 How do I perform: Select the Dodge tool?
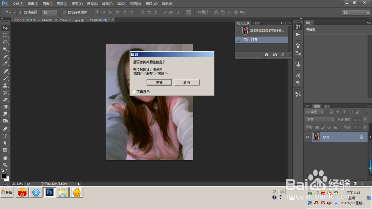pyautogui.click(x=5, y=121)
